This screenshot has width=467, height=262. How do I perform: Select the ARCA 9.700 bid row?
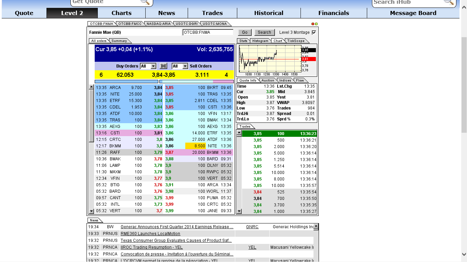[129, 88]
